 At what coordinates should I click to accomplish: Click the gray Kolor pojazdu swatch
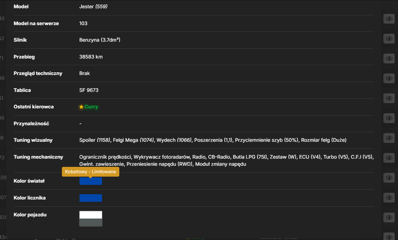pyautogui.click(x=91, y=222)
